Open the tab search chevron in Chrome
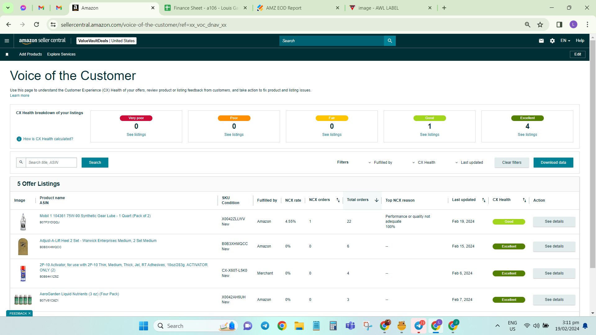Image resolution: width=596 pixels, height=335 pixels. (8, 8)
